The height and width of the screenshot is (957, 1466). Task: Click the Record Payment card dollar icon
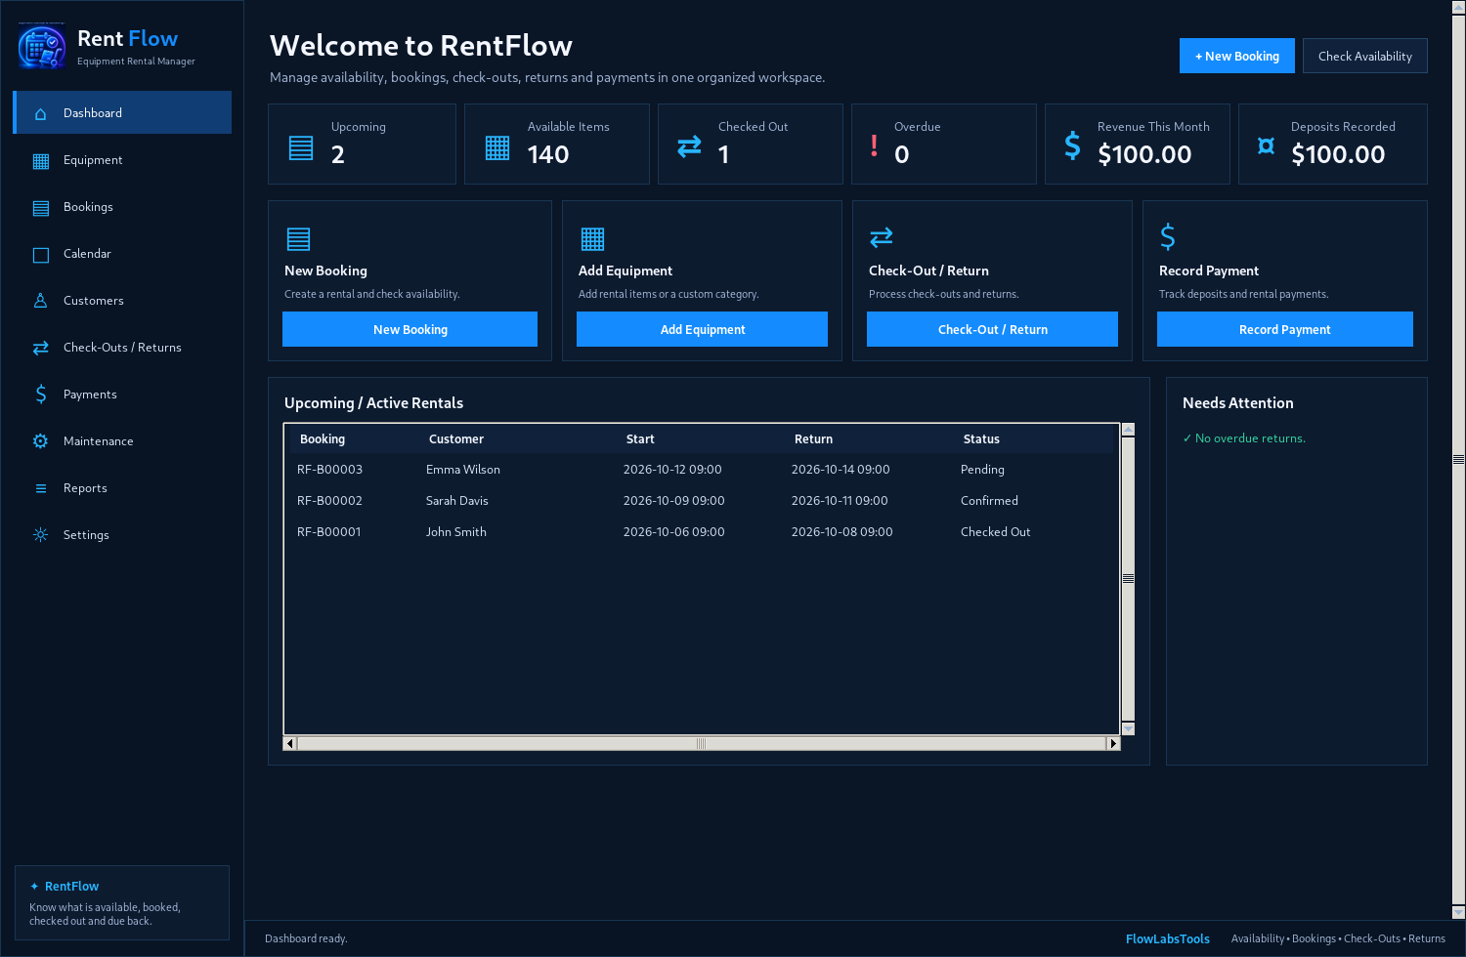[1167, 236]
